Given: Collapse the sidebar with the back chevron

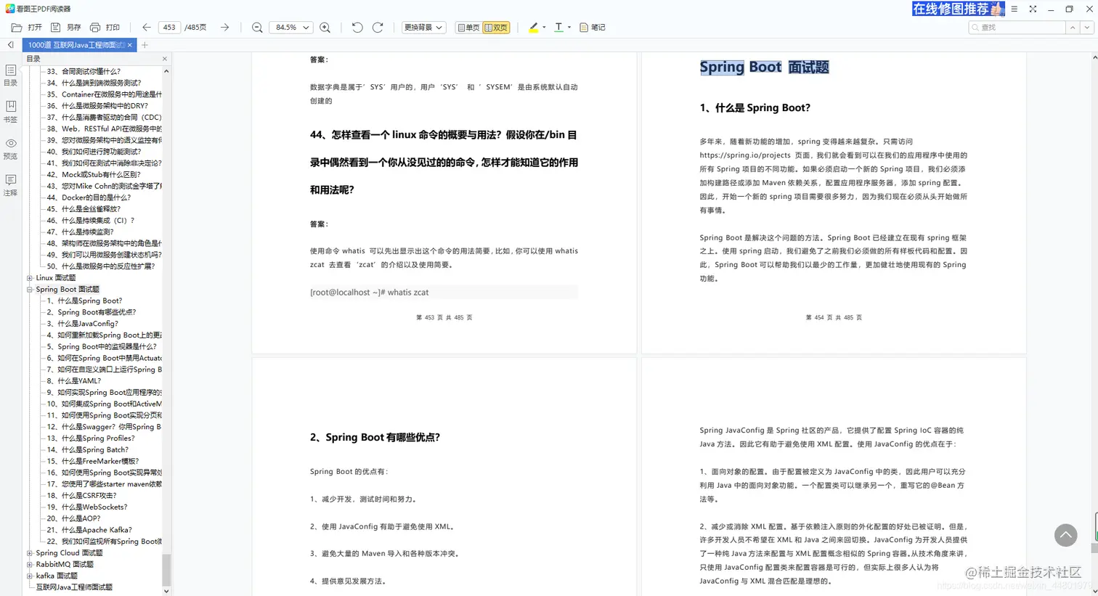Looking at the screenshot, I should pos(9,44).
